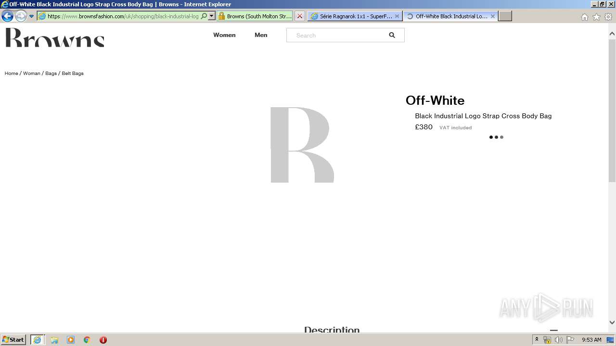Click the security lock Browns certificate button
The width and height of the screenshot is (616, 346).
point(255,16)
